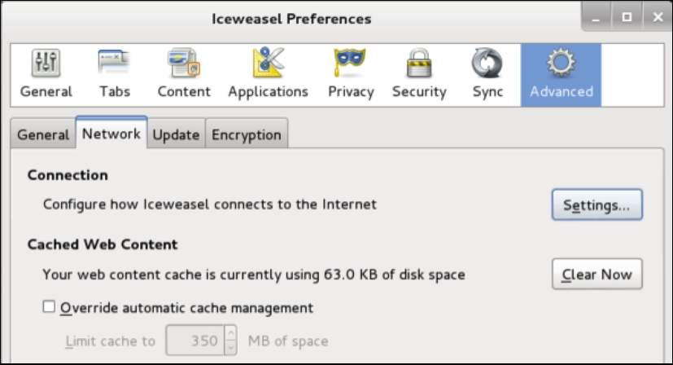Select the Security padlock icon
Viewport: 673px width, 365px height.
(419, 63)
